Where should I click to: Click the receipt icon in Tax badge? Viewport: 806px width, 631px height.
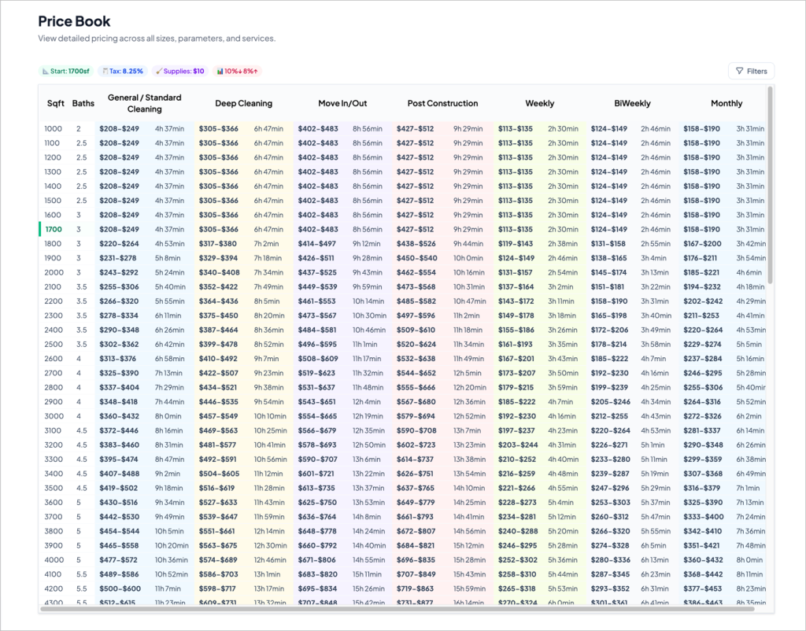pyautogui.click(x=105, y=72)
